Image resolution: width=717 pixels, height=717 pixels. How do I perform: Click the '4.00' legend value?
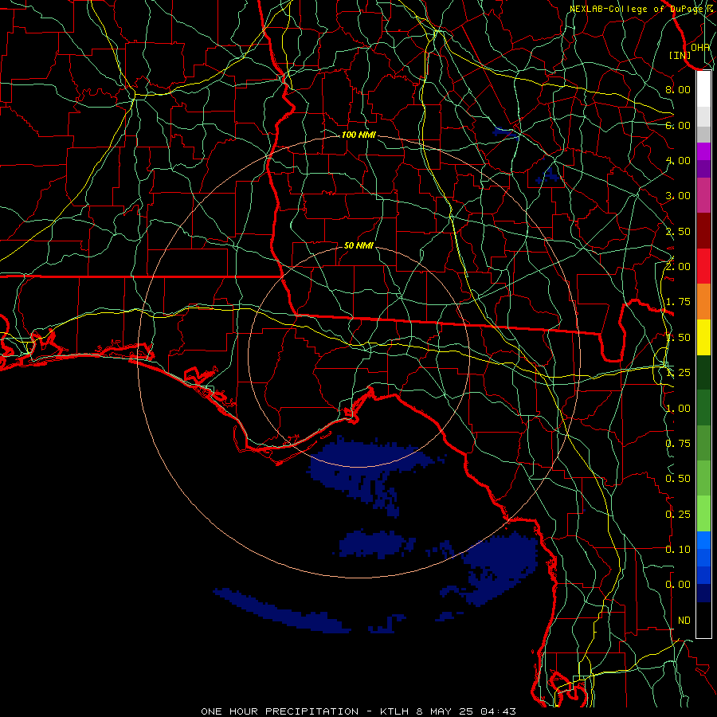pos(678,160)
